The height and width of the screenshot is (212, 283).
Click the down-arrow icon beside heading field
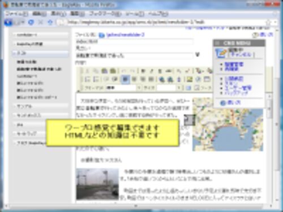point(198,55)
